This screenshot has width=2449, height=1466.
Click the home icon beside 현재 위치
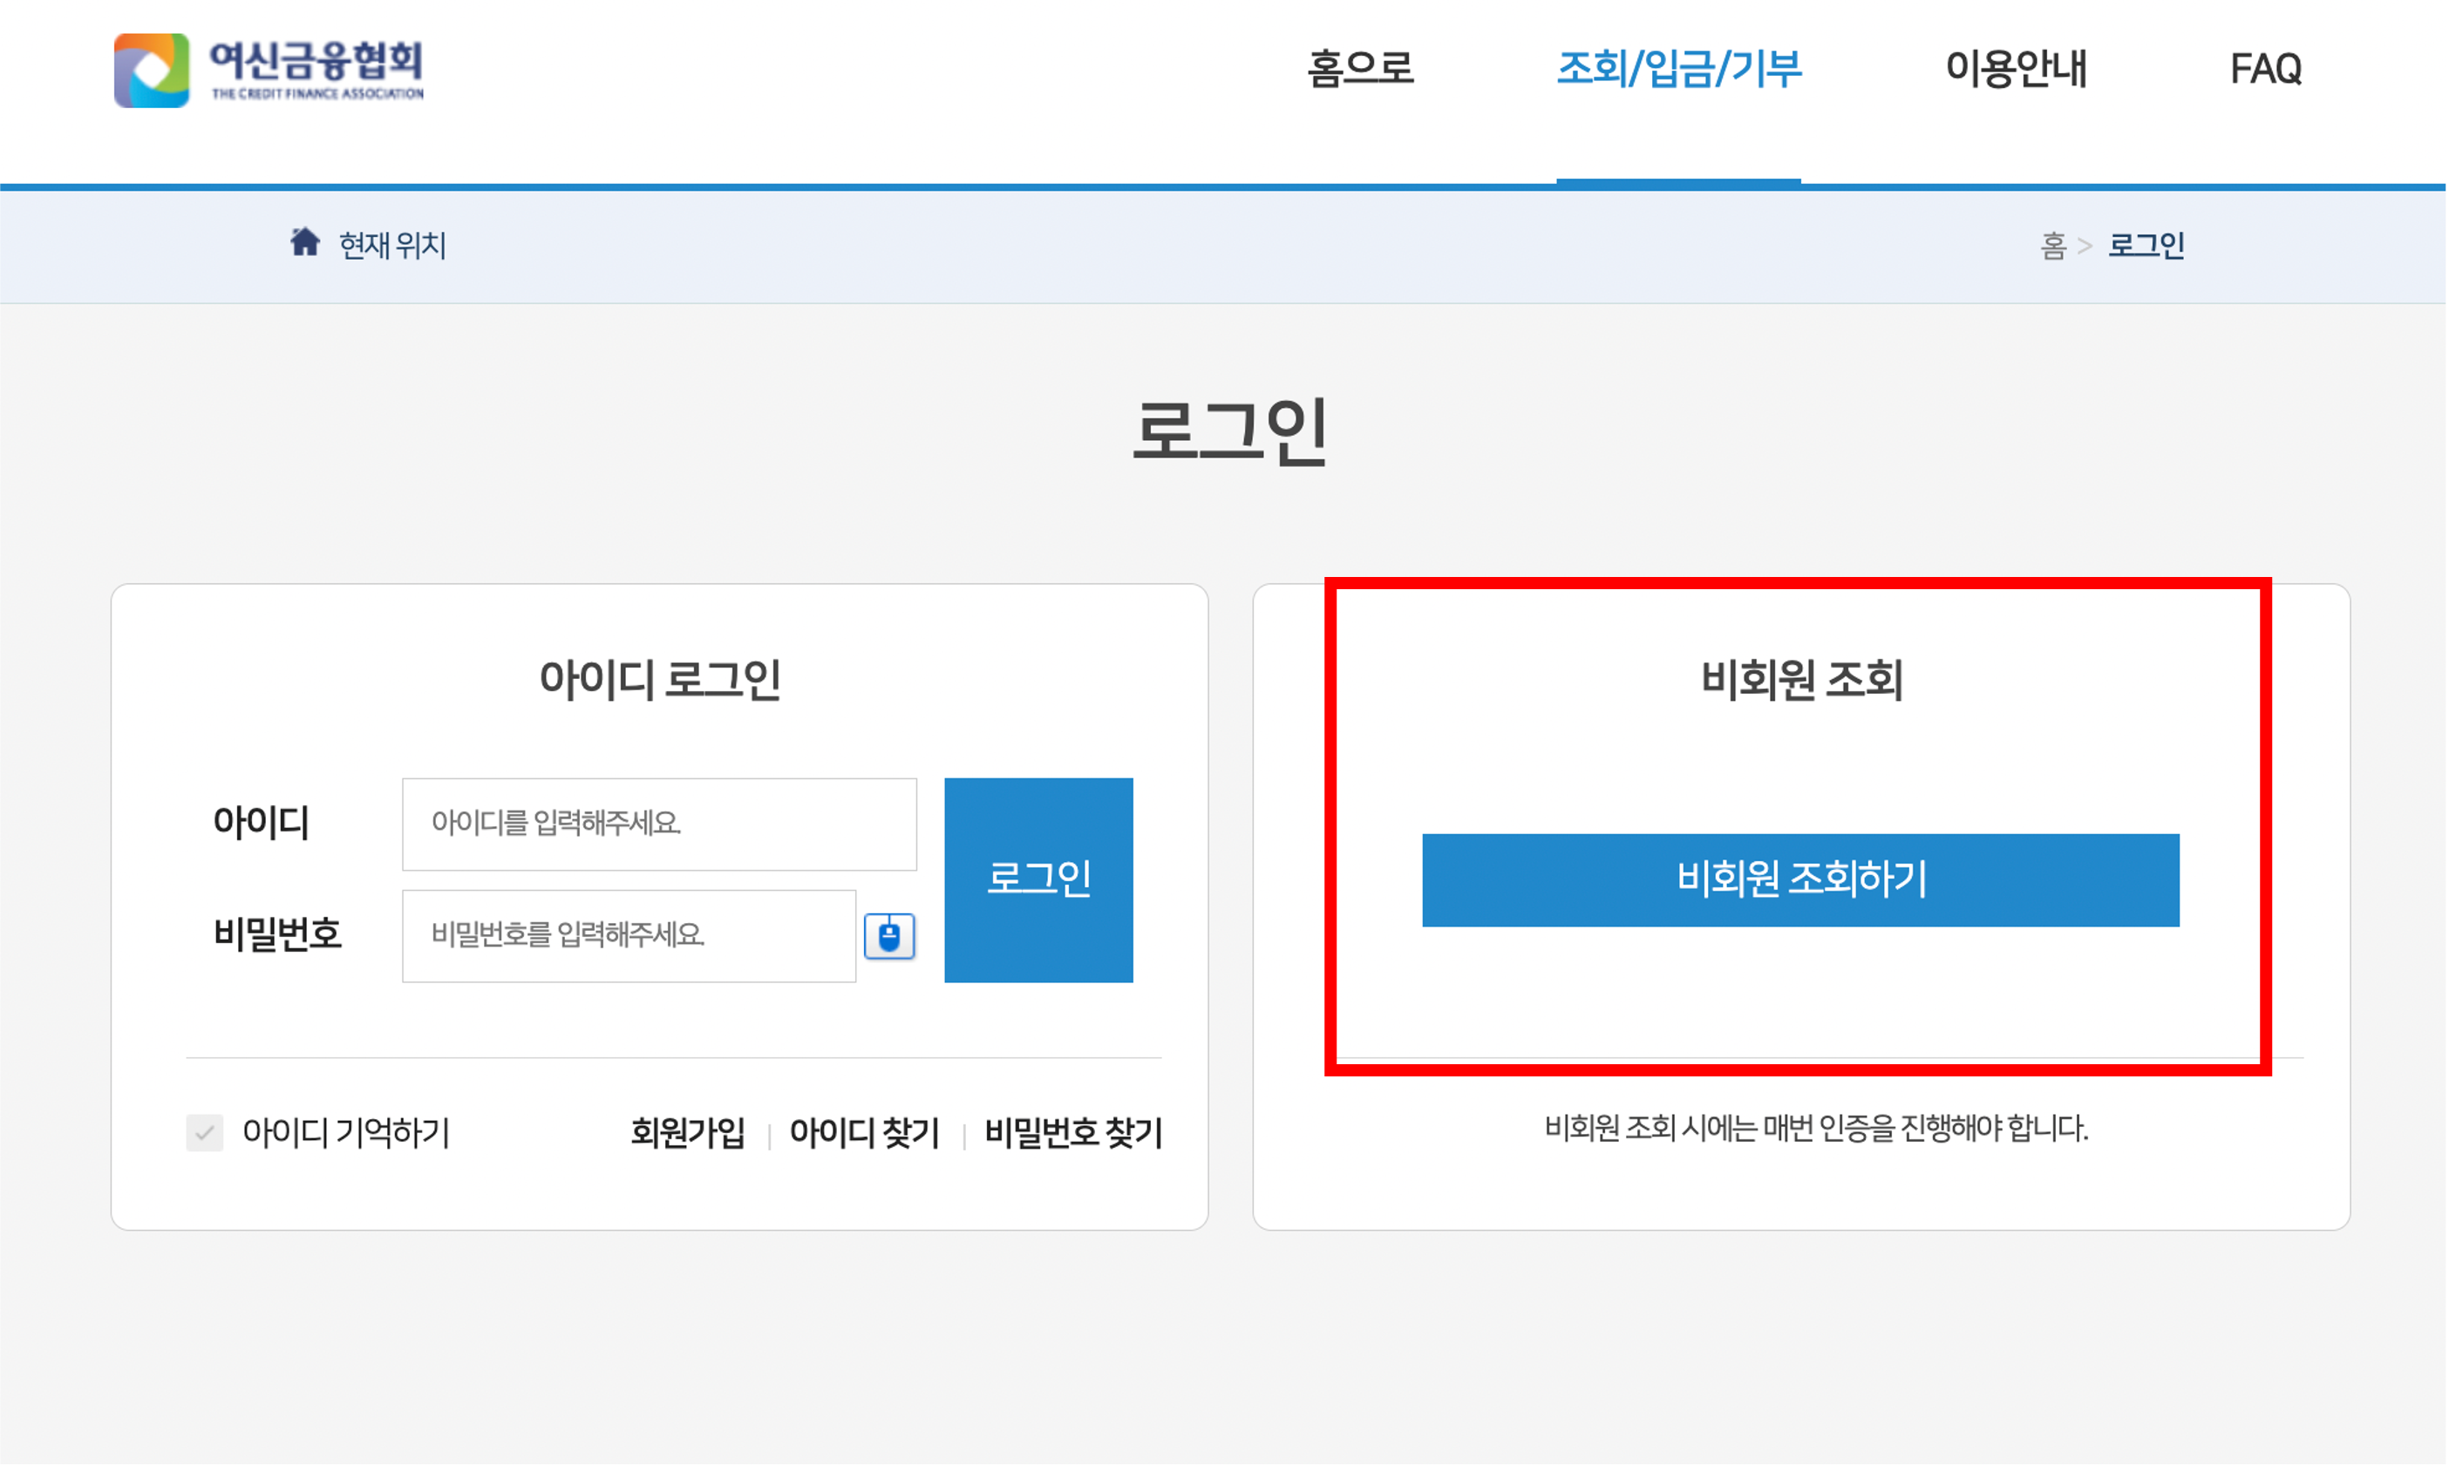tap(304, 242)
